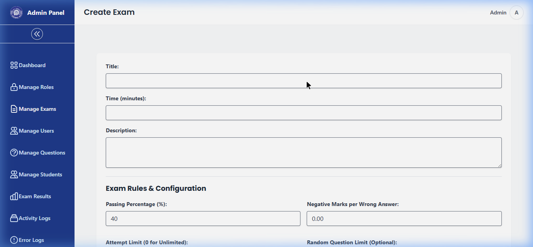Focus the Title input field
The image size is (533, 247).
tap(304, 81)
